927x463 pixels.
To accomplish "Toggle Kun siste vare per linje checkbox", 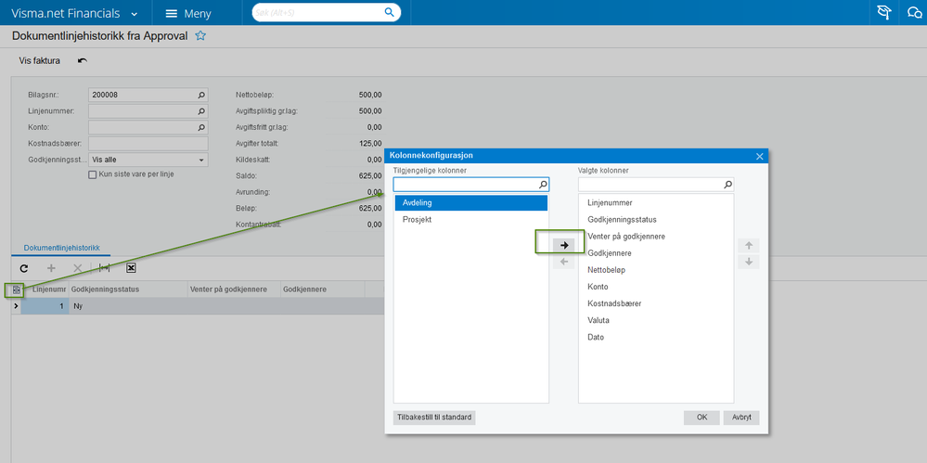I will [92, 174].
